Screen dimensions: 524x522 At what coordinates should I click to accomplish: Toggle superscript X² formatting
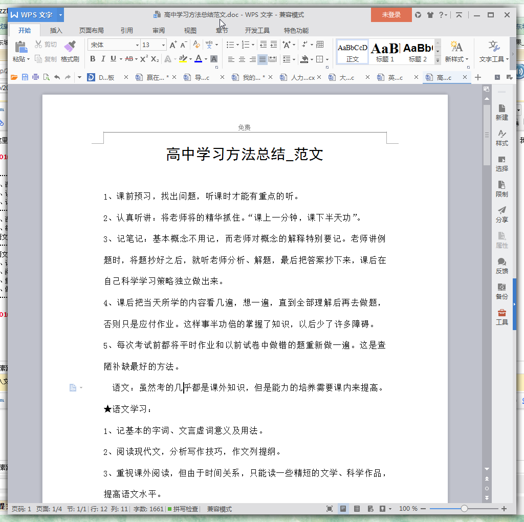[x=144, y=59]
